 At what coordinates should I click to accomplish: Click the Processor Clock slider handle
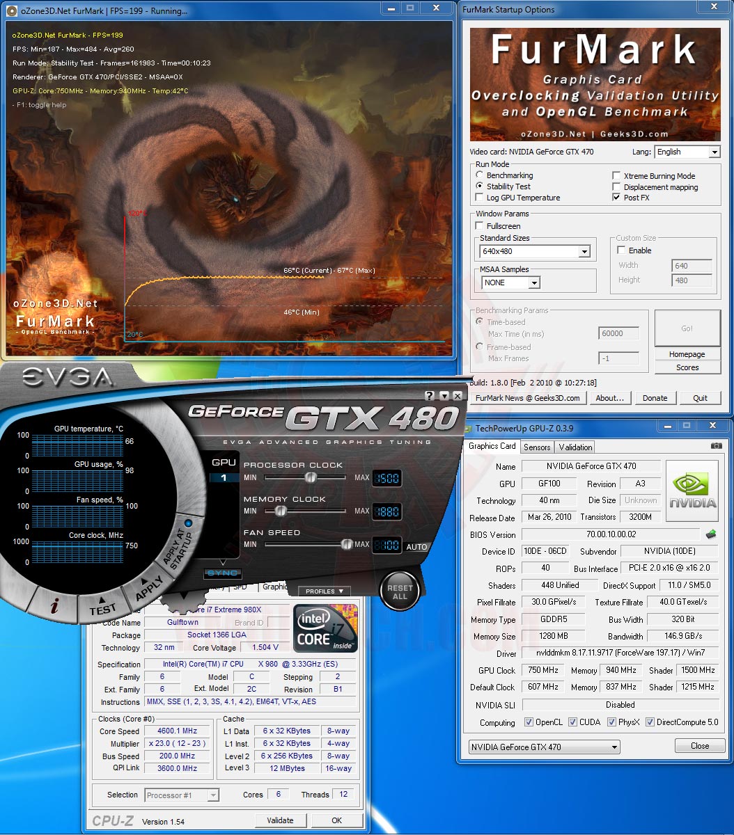tap(311, 477)
